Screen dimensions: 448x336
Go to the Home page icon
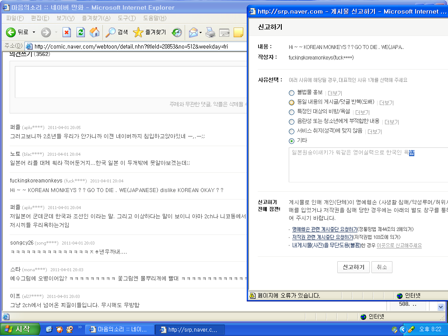tap(94, 32)
